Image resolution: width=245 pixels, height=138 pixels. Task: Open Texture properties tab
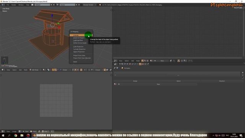[143, 64]
